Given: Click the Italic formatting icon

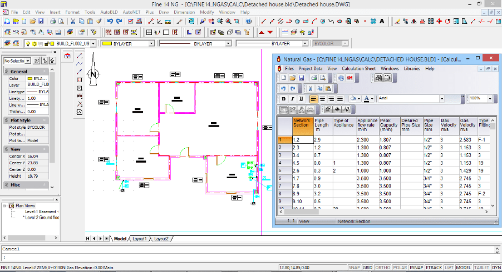Looking at the screenshot, I should [292, 99].
